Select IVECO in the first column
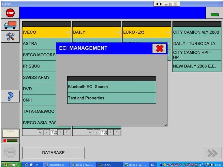The height and width of the screenshot is (167, 223). (x=47, y=32)
